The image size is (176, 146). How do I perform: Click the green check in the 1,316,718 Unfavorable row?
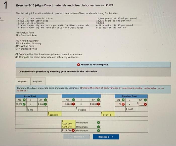click(x=99, y=127)
